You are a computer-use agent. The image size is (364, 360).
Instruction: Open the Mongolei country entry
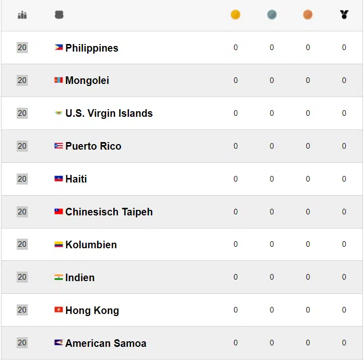87,80
